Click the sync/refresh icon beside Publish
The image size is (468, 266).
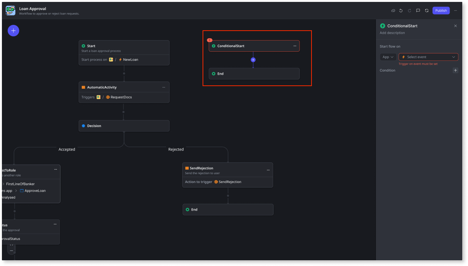pos(427,10)
